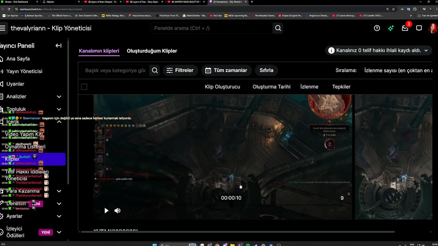438x246 pixels.
Task: Open File Explorer folder in taskbar
Action: [232, 245]
